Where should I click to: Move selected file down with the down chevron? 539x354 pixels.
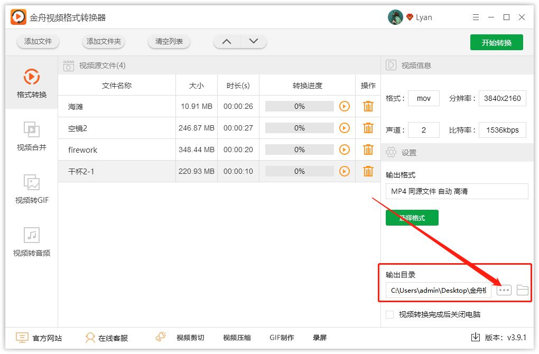coord(253,41)
